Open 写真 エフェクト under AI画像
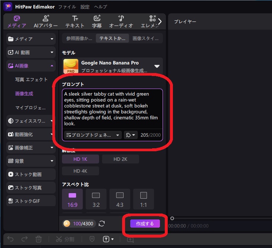 pyautogui.click(x=31, y=79)
